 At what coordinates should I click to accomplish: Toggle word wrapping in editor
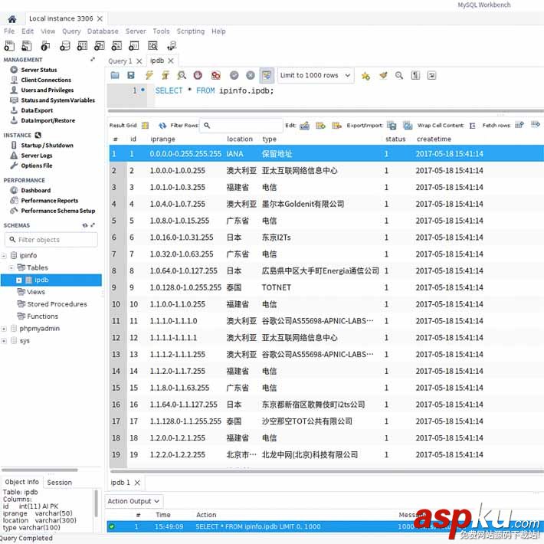431,75
